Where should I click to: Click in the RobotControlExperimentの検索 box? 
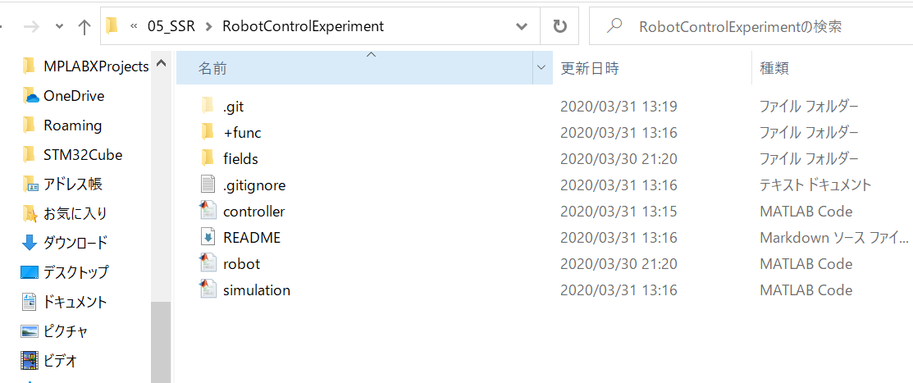click(751, 26)
